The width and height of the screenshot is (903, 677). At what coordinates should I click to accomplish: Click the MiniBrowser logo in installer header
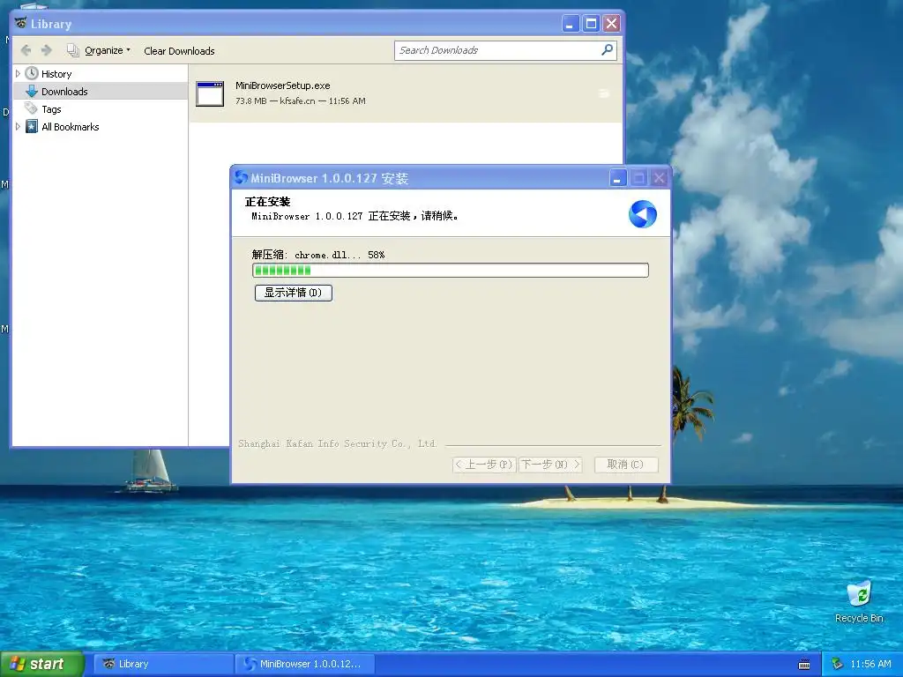[x=643, y=214]
